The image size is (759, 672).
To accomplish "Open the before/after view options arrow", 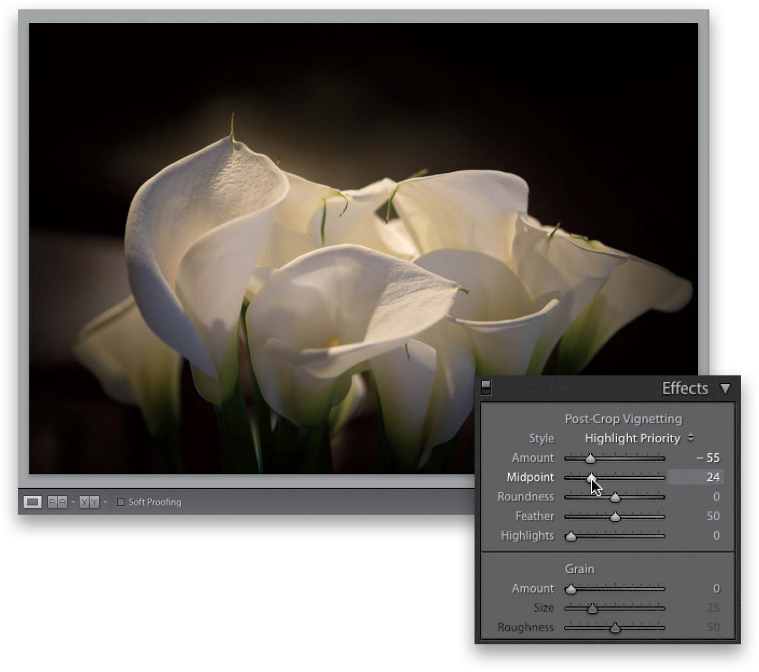I will coord(73,502).
